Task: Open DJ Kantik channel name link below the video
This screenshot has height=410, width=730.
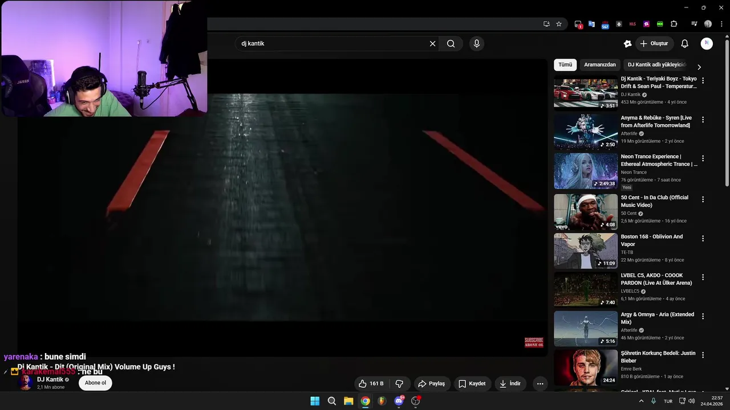Action: click(50, 379)
